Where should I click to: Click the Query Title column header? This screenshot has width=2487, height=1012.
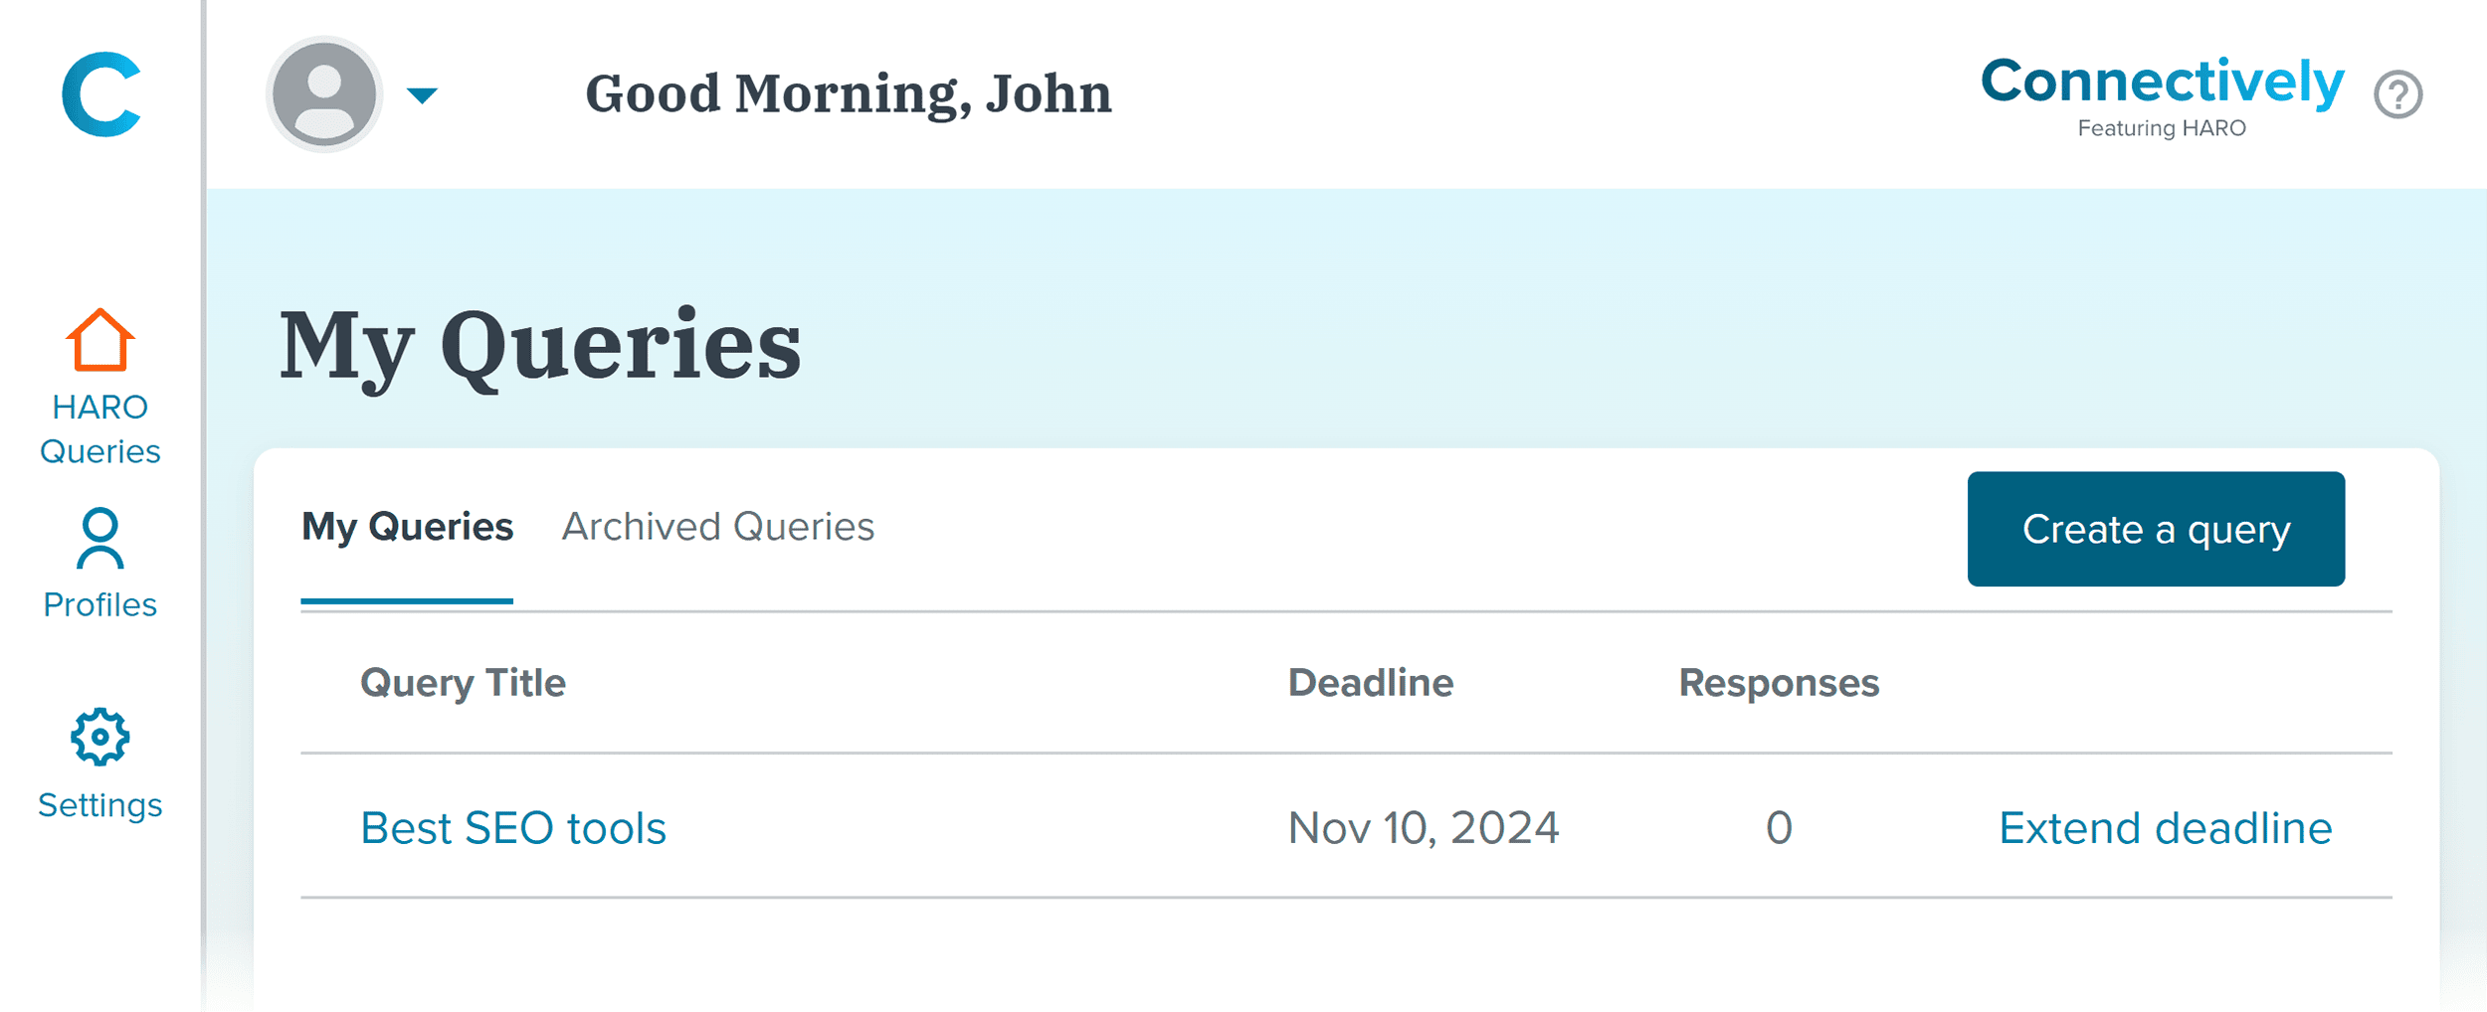(463, 683)
